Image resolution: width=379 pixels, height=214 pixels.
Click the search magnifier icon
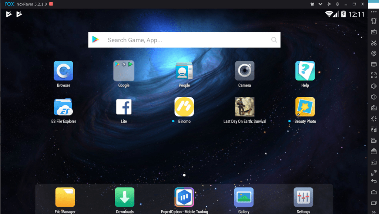tap(274, 40)
